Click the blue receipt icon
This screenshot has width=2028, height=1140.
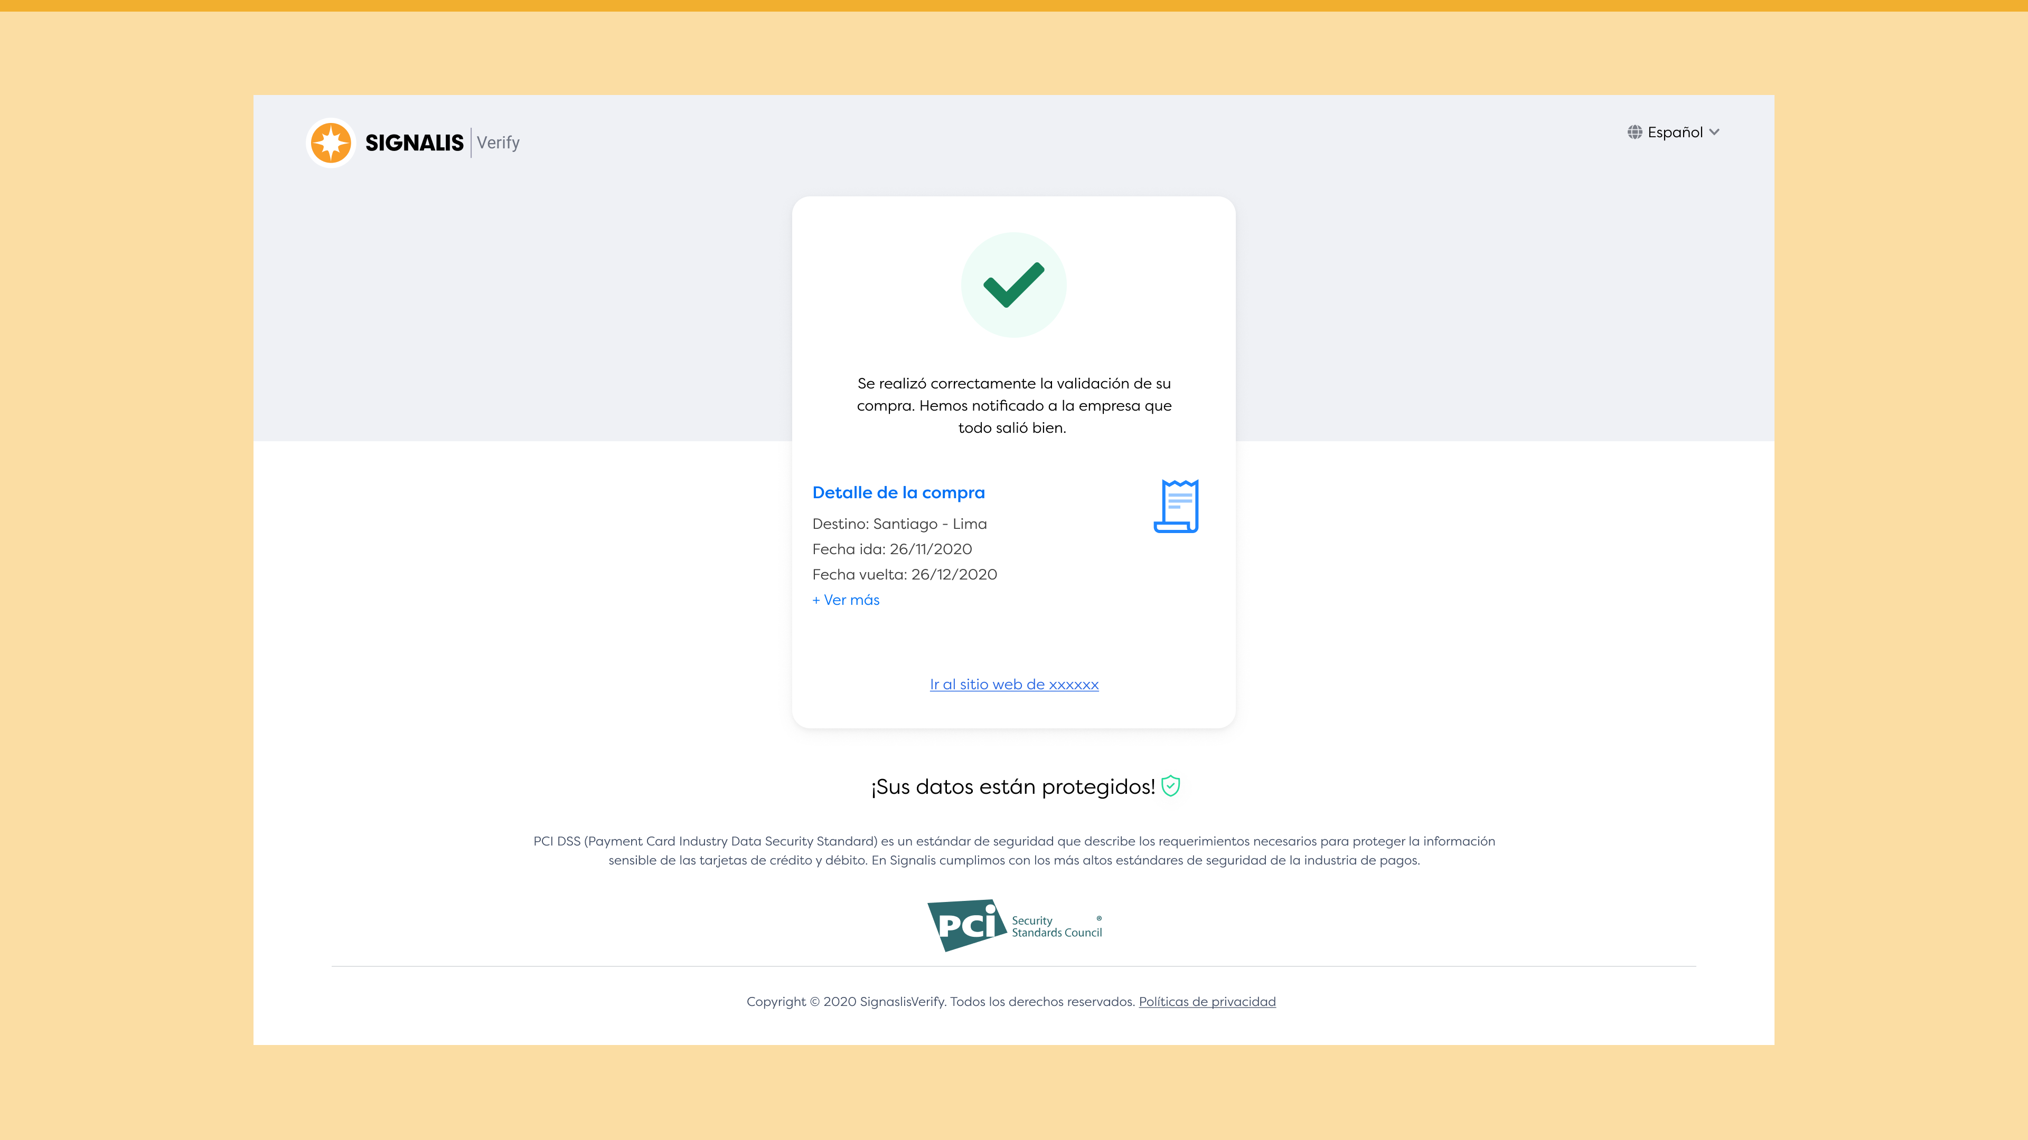pyautogui.click(x=1176, y=506)
